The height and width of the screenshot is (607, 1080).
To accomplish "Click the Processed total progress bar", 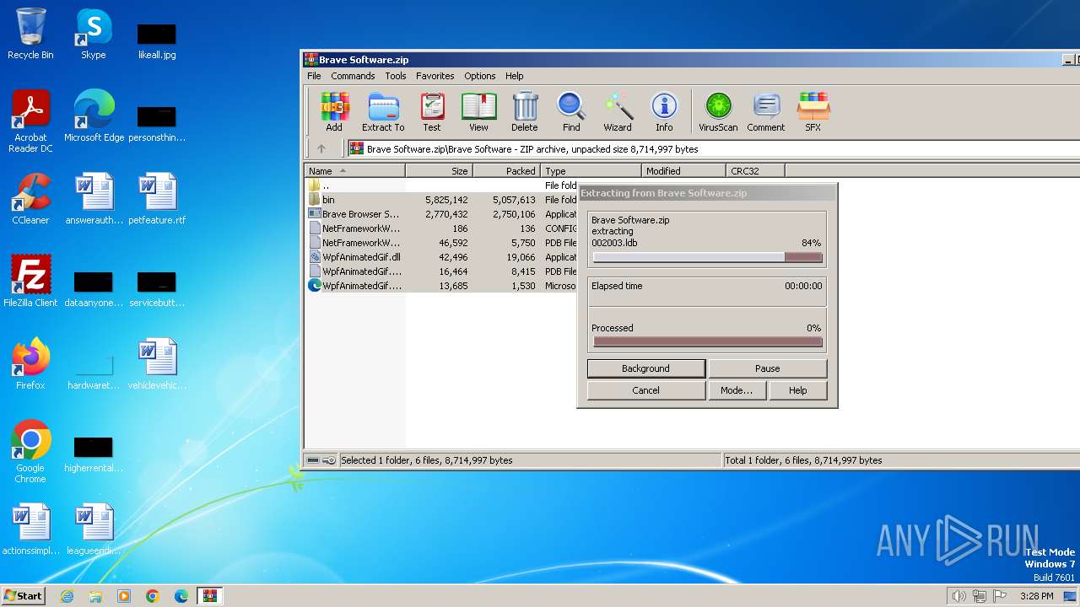I will click(x=707, y=341).
